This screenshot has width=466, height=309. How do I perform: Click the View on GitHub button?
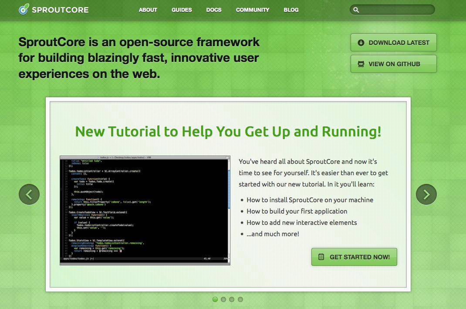click(393, 64)
